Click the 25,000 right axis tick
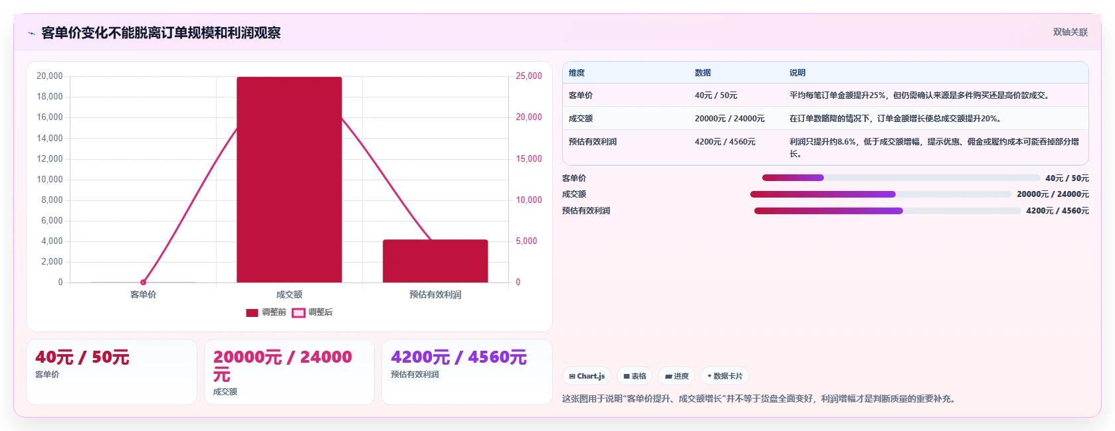The height and width of the screenshot is (431, 1115). point(529,76)
